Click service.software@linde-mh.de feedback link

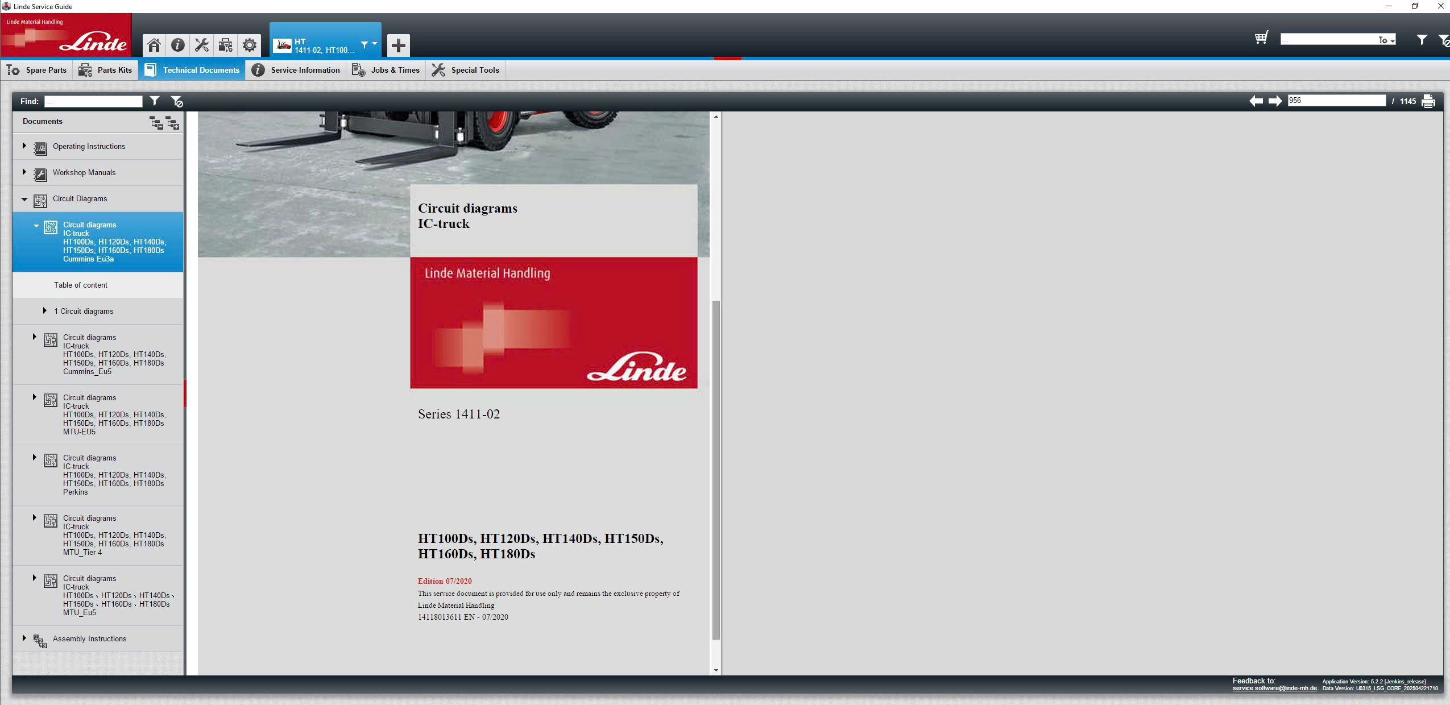[x=1274, y=688]
